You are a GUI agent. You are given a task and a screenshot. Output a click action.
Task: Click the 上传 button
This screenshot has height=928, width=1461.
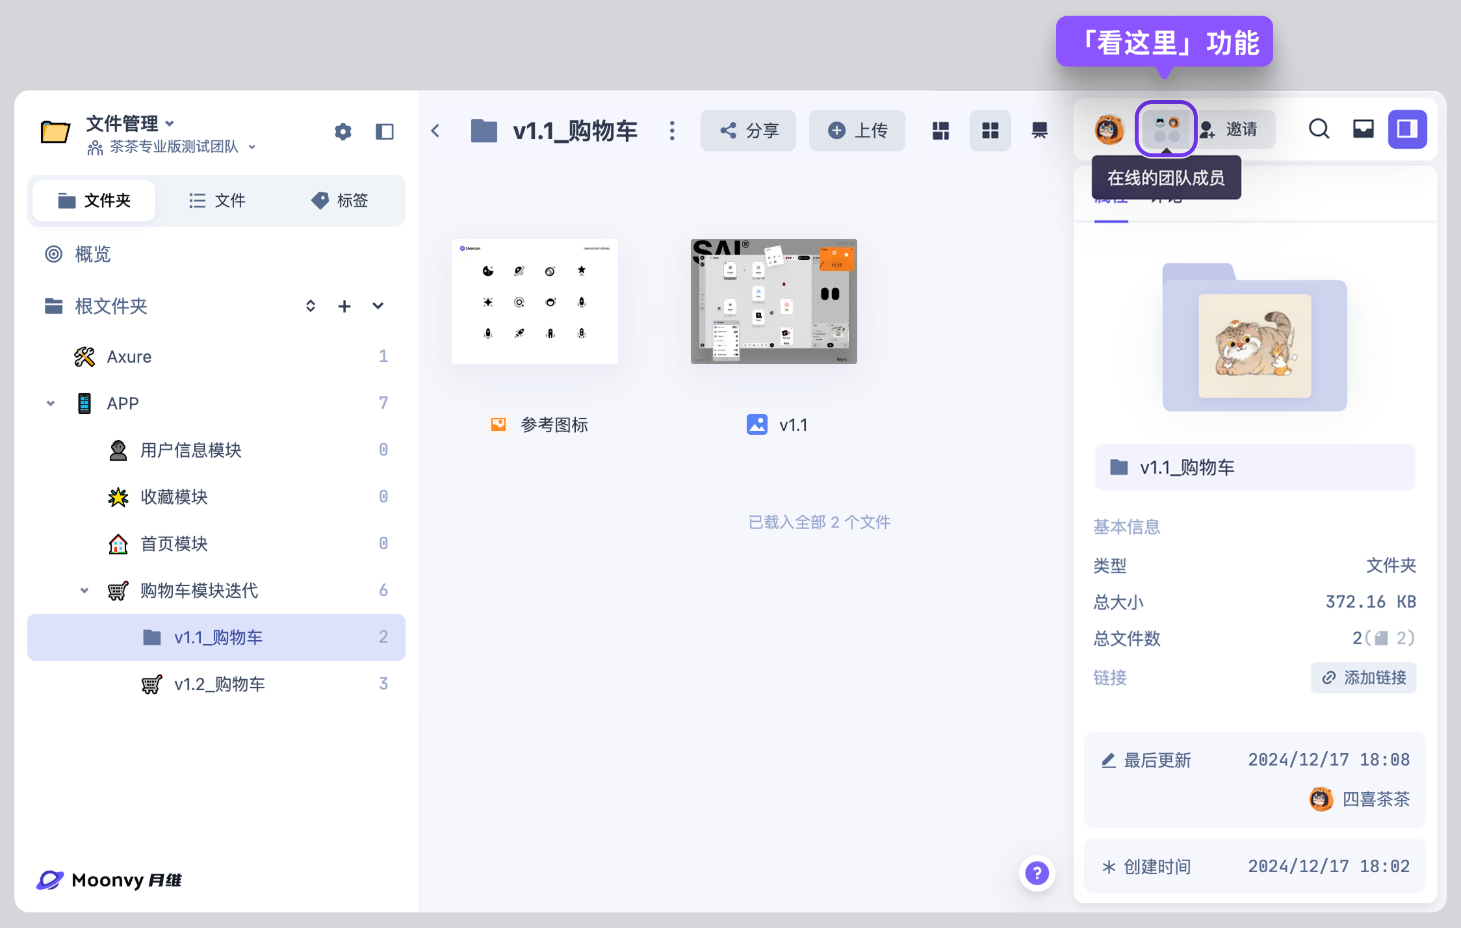click(857, 131)
